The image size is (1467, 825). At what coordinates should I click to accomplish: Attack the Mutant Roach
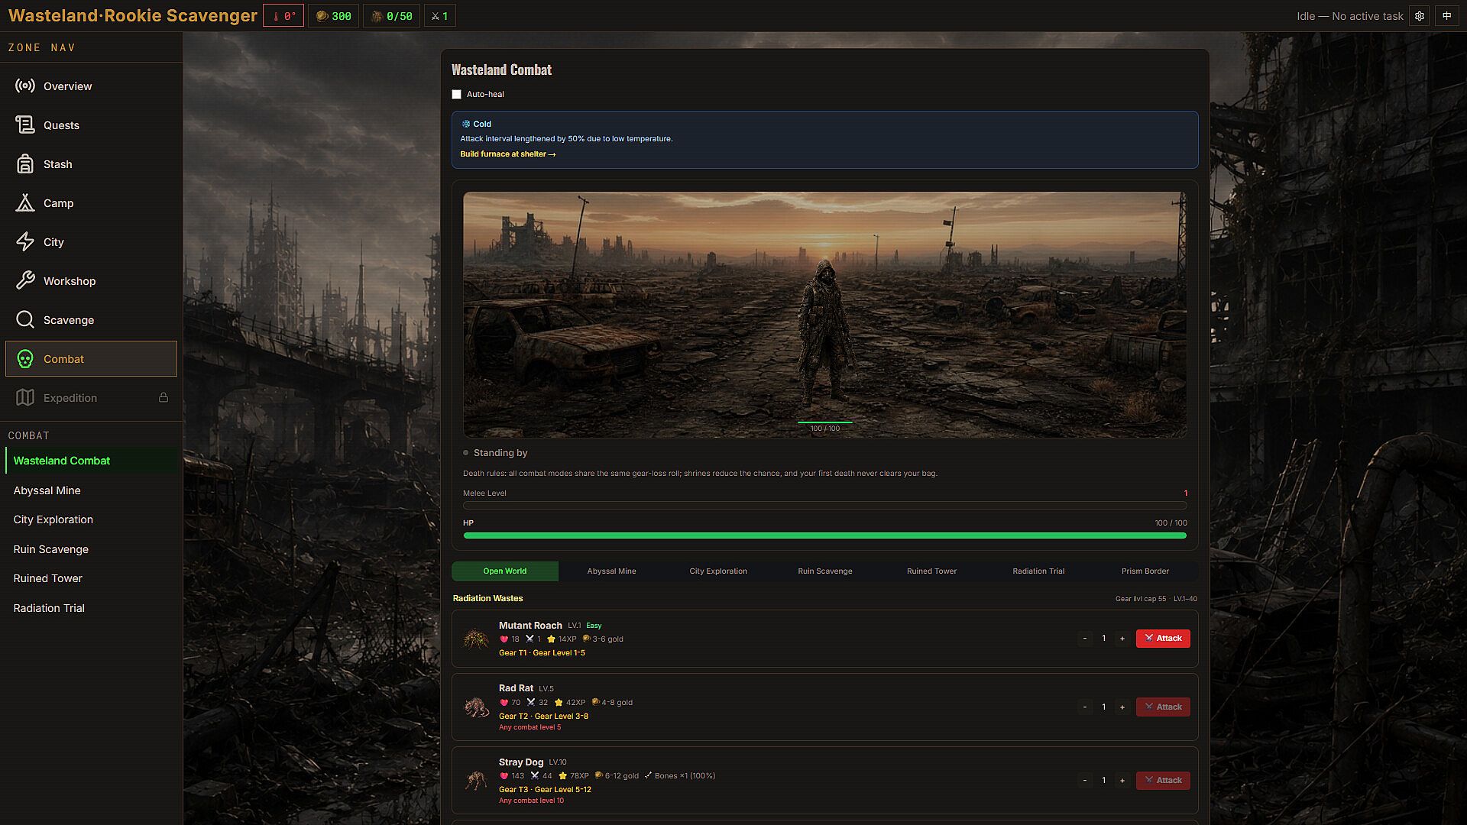[x=1163, y=639]
